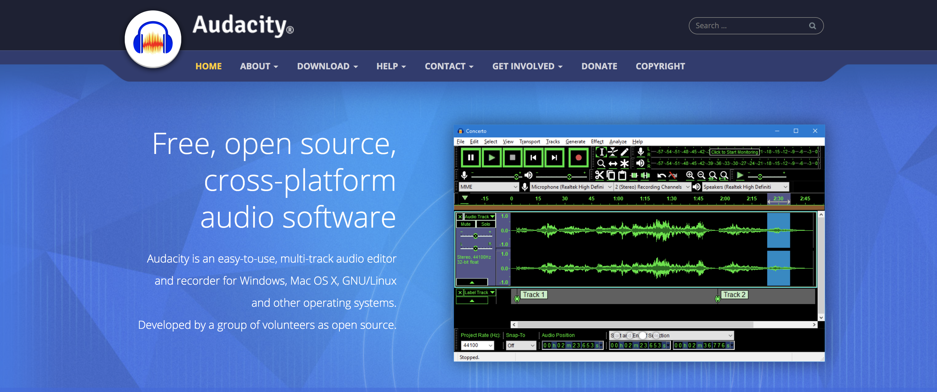
Task: Toggle Mute on the Audio Track
Action: [466, 224]
